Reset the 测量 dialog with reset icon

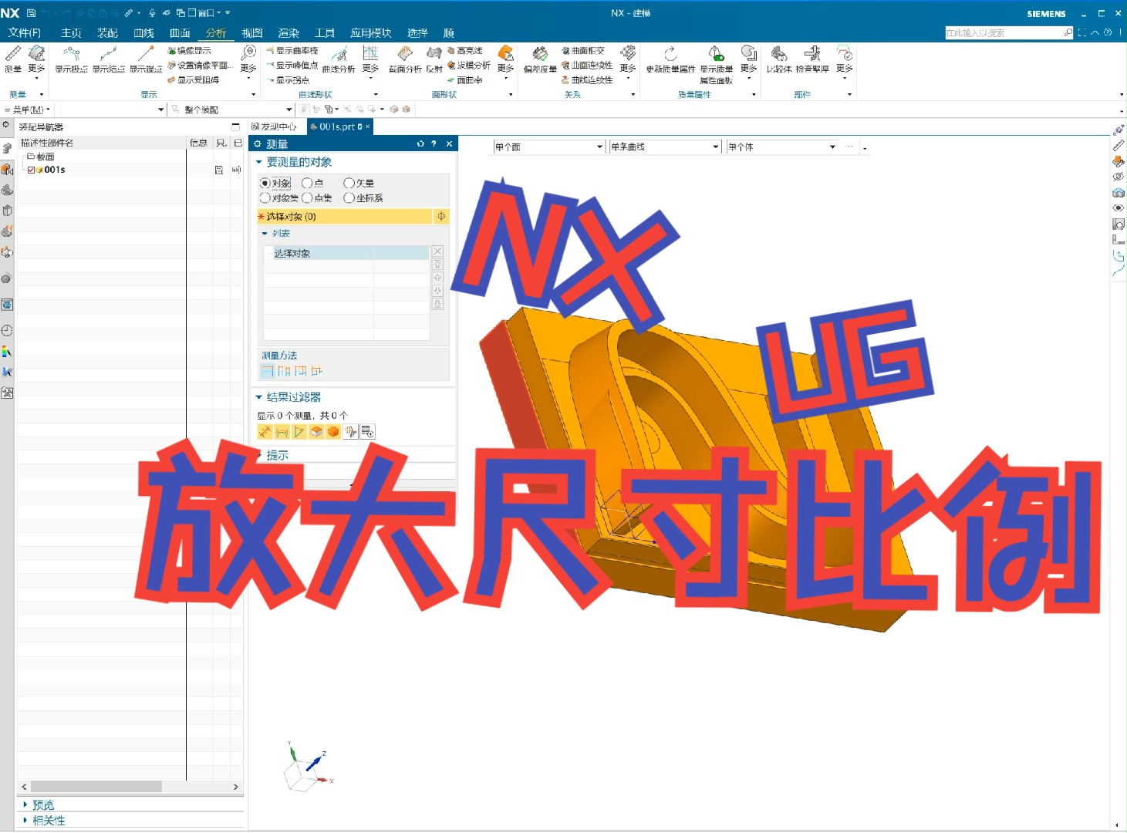(x=420, y=143)
